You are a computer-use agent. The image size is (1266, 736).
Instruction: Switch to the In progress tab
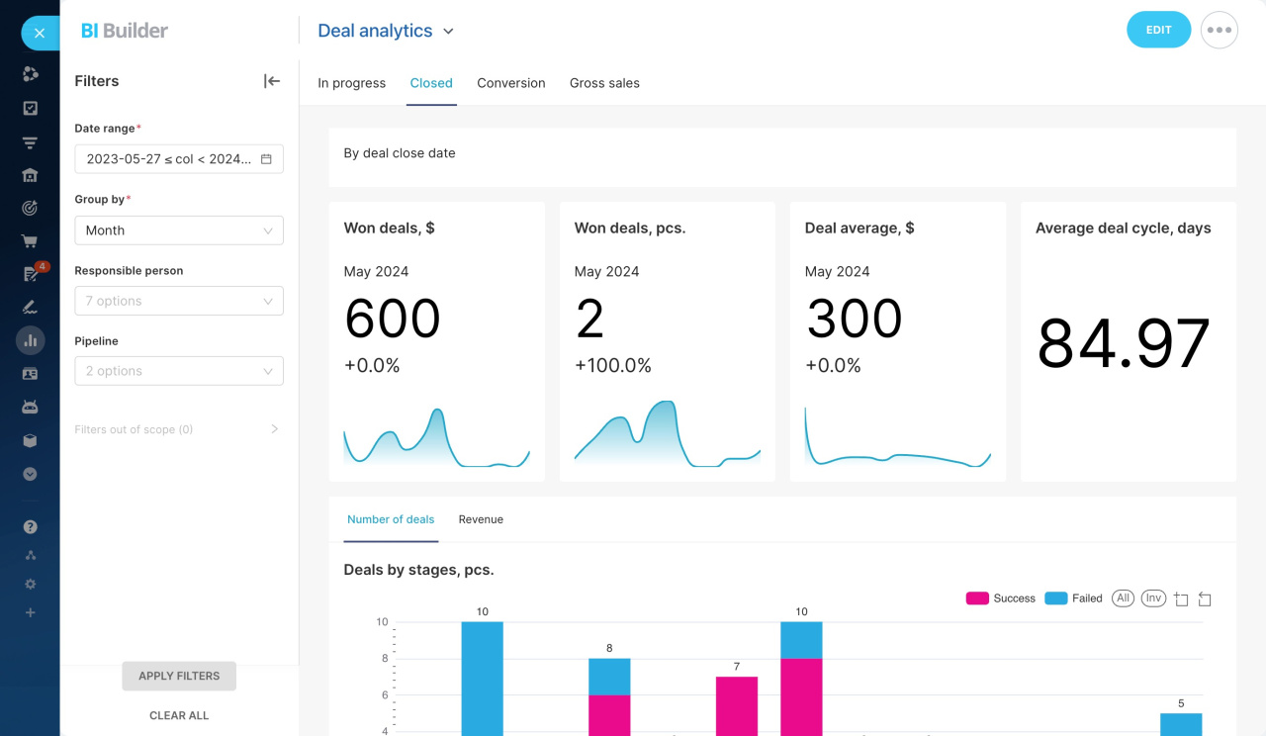[351, 83]
